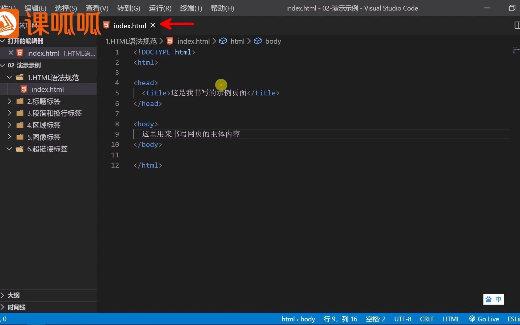This screenshot has width=520, height=325.
Task: Click the 5.图像标签 folder icon
Action: [x=20, y=137]
